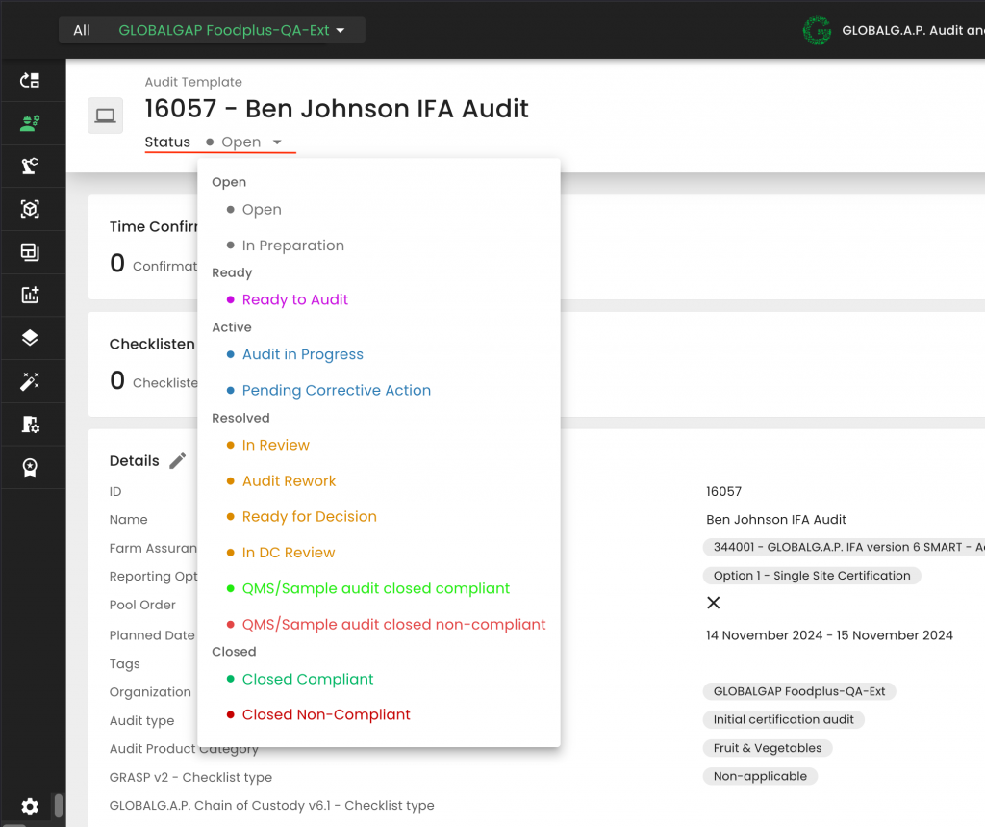Set status to Pending Corrective Action
985x827 pixels.
tap(336, 390)
